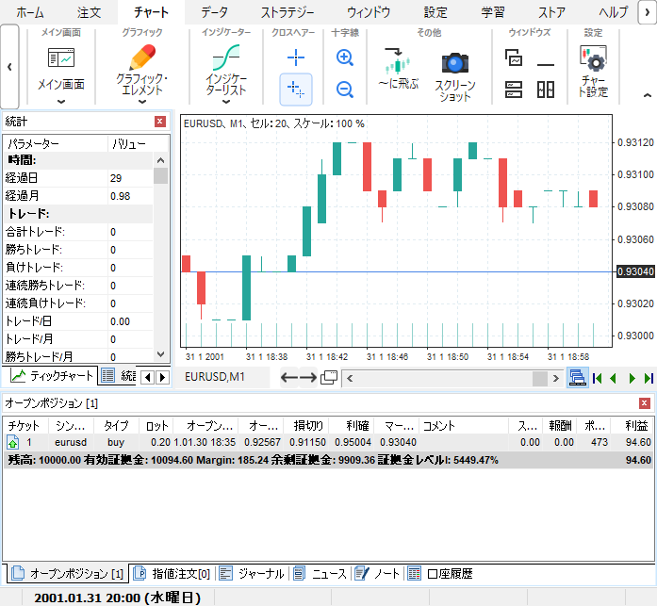This screenshot has width=657, height=606.
Task: Click the chart scrollbar's left arrow
Action: click(350, 378)
